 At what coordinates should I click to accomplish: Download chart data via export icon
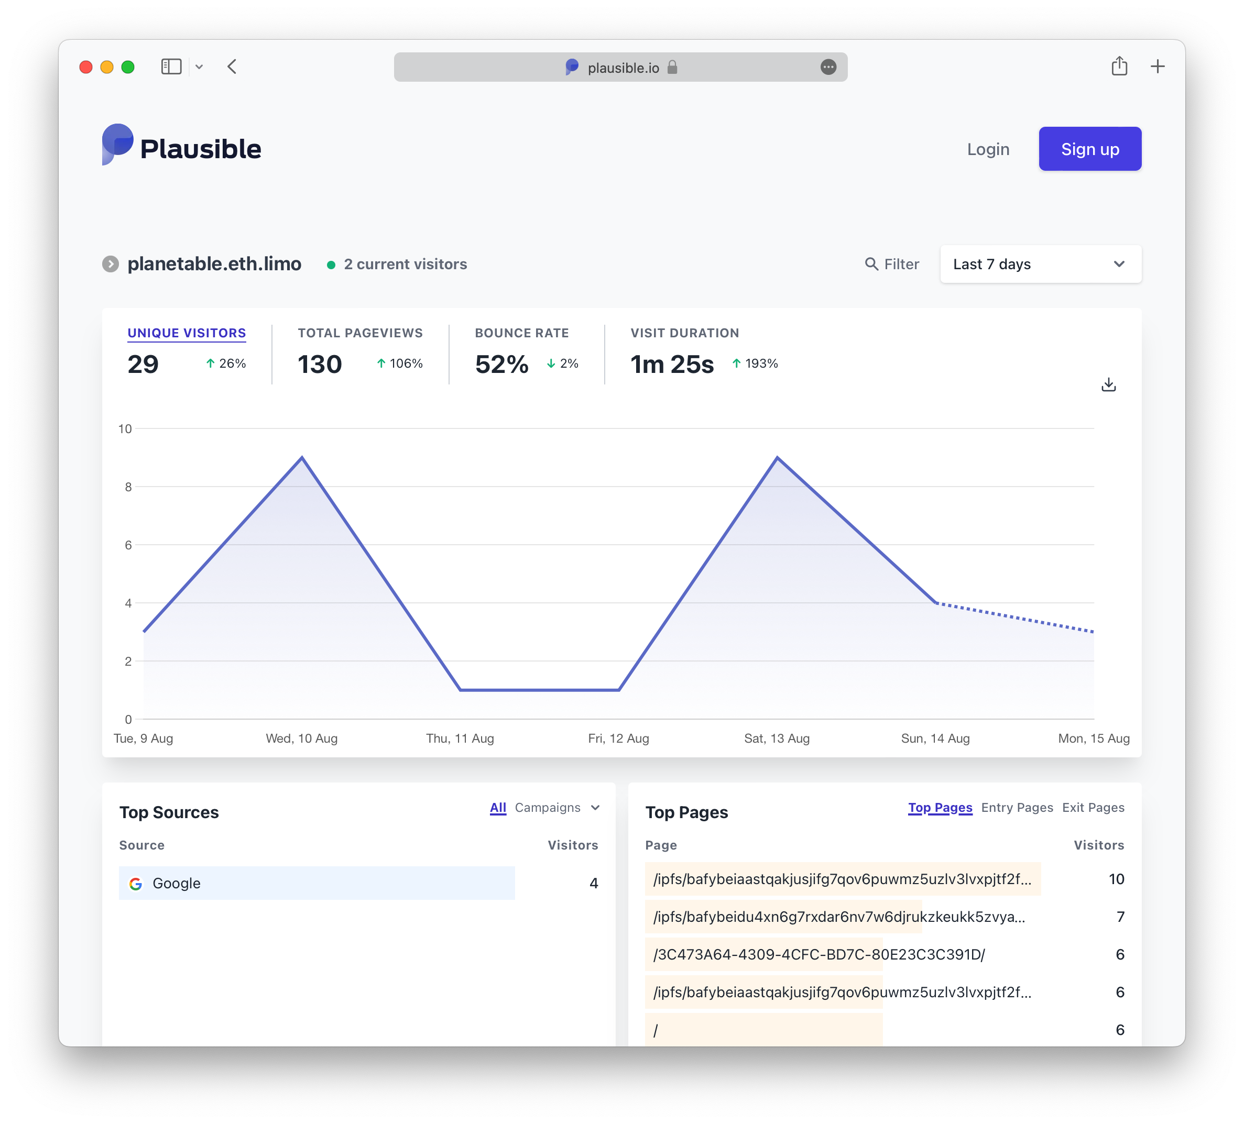(1108, 385)
